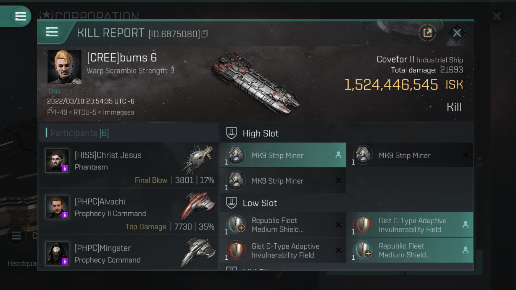Select the highlighted Republic Fleet Medium Shield module

click(410, 250)
